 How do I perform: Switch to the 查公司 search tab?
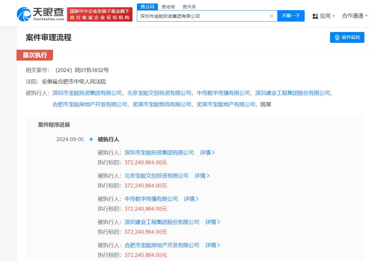(x=147, y=7)
